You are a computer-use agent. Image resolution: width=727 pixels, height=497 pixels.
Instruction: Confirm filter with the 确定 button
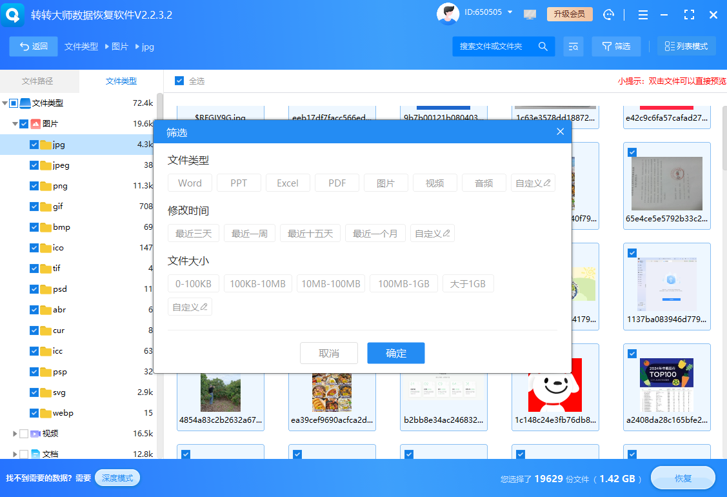pyautogui.click(x=395, y=353)
